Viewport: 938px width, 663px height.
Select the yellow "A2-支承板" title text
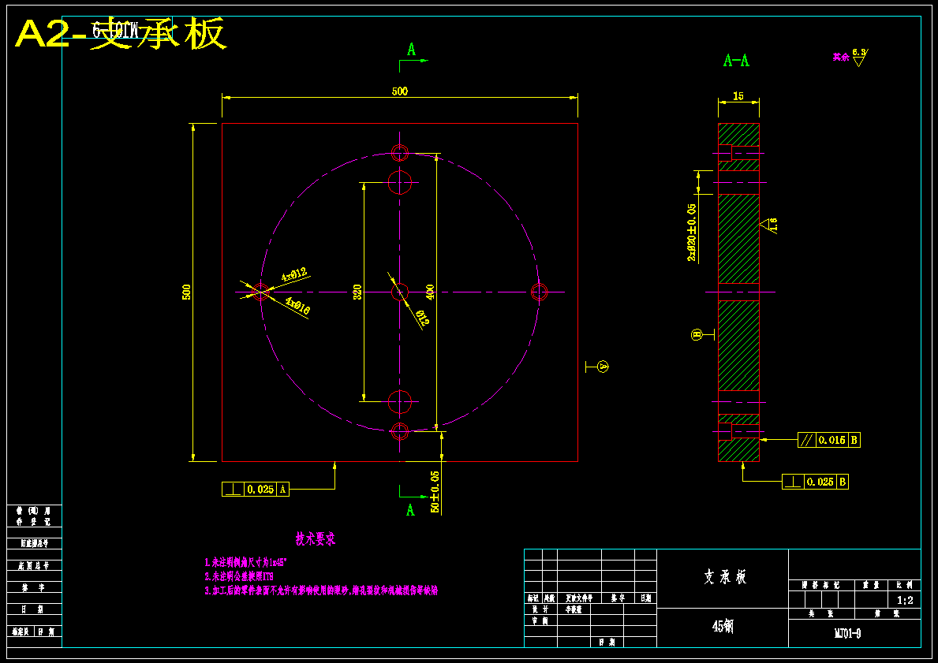[121, 34]
